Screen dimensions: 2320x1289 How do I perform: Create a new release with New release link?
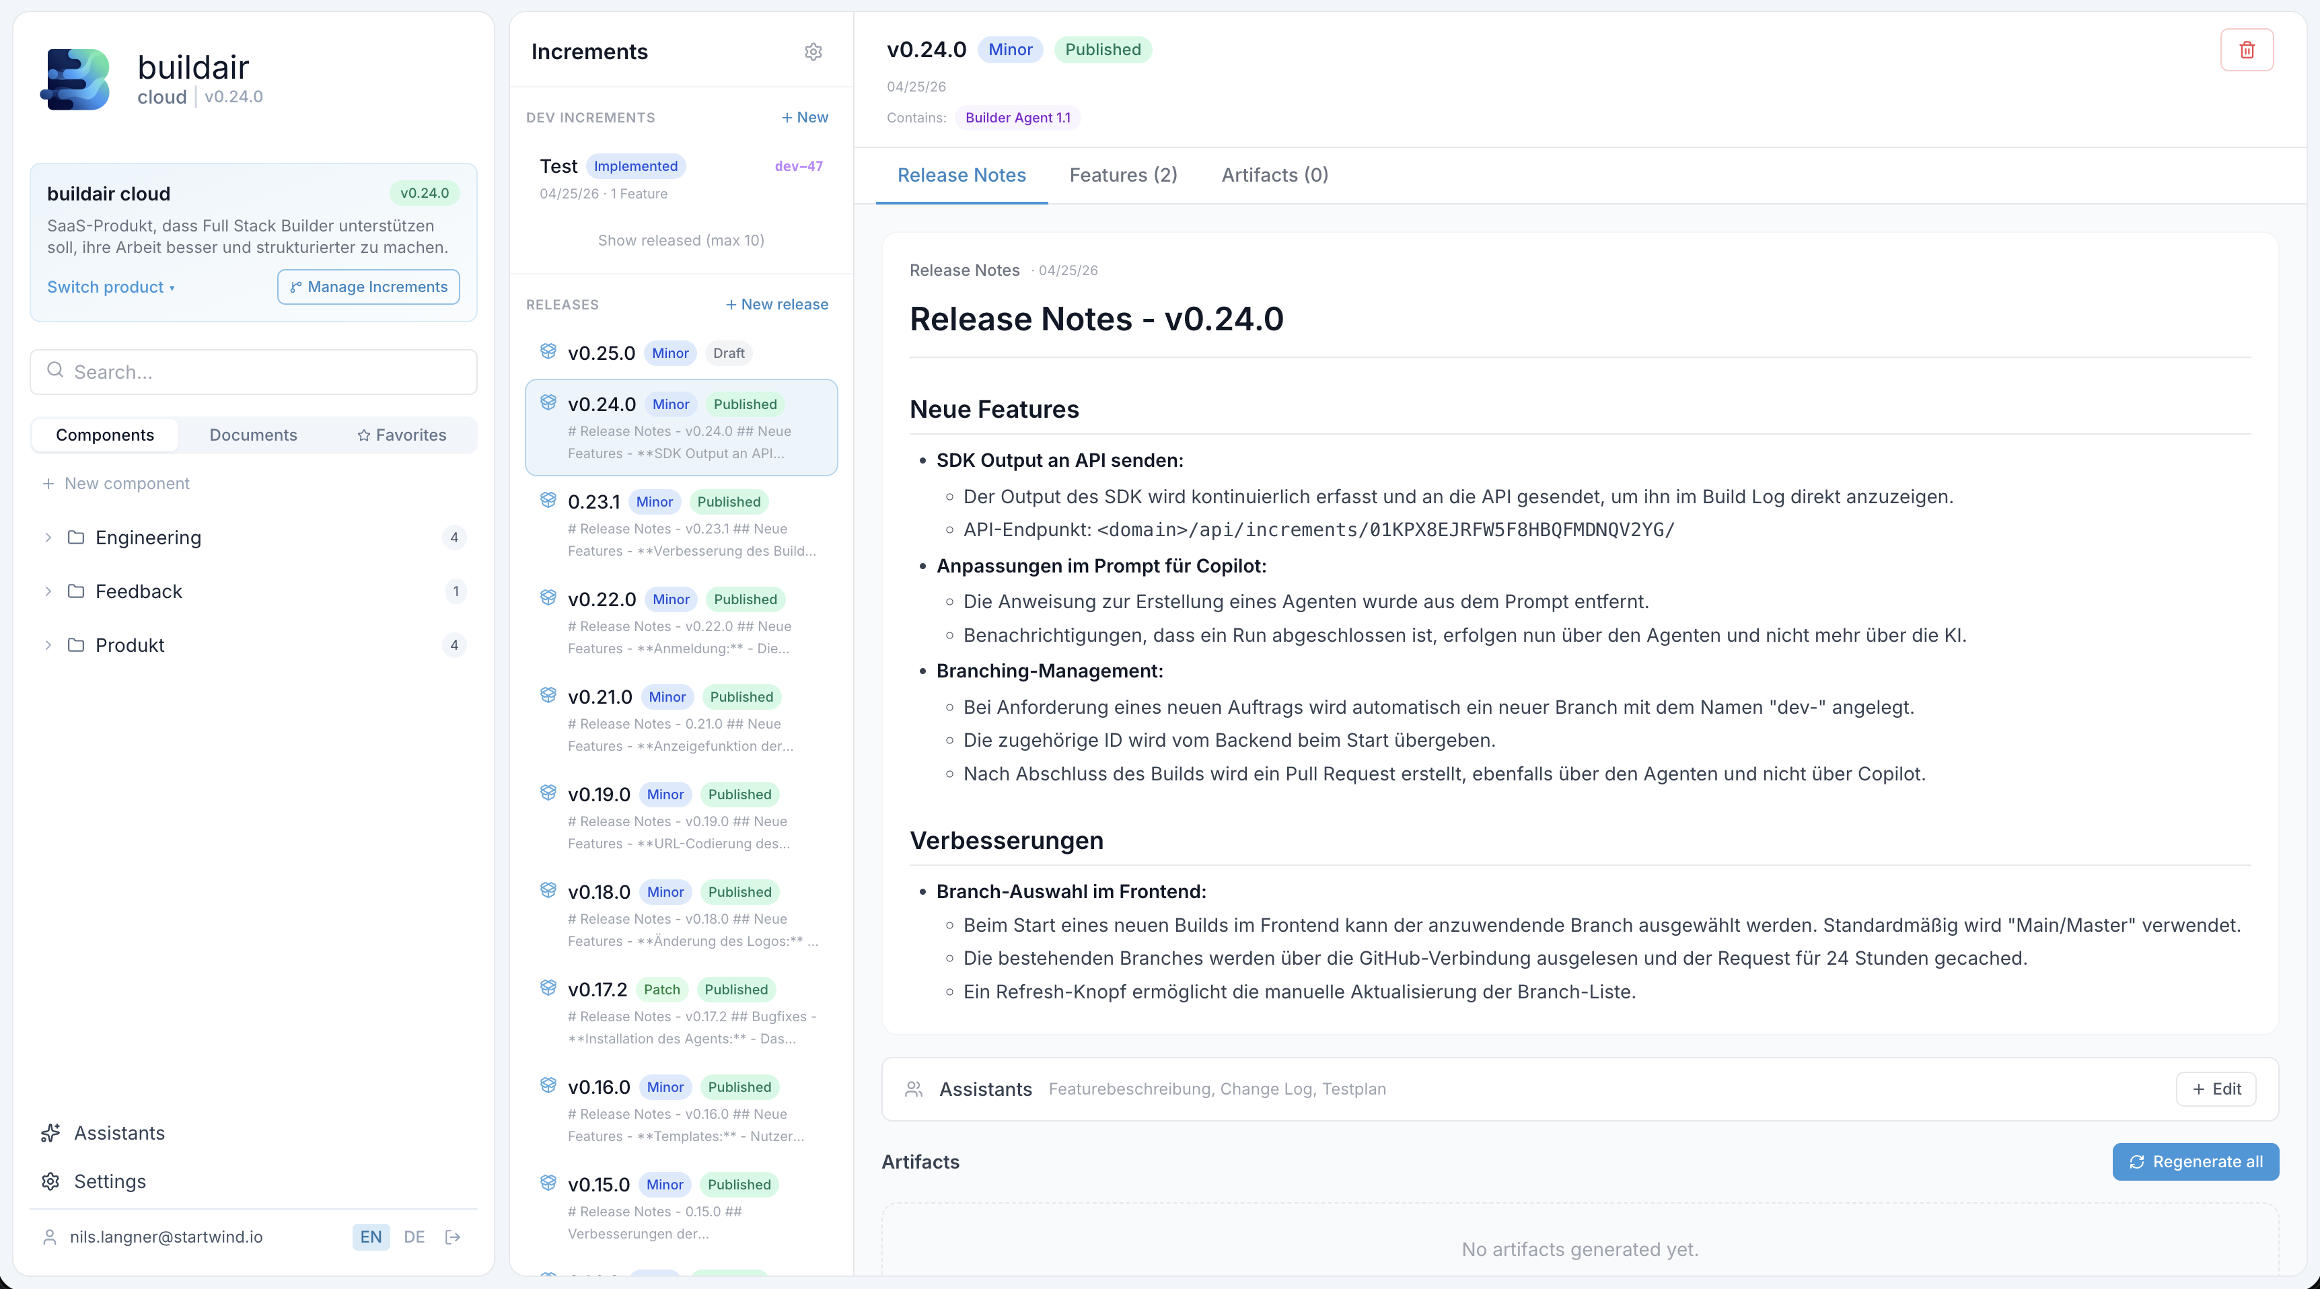776,305
